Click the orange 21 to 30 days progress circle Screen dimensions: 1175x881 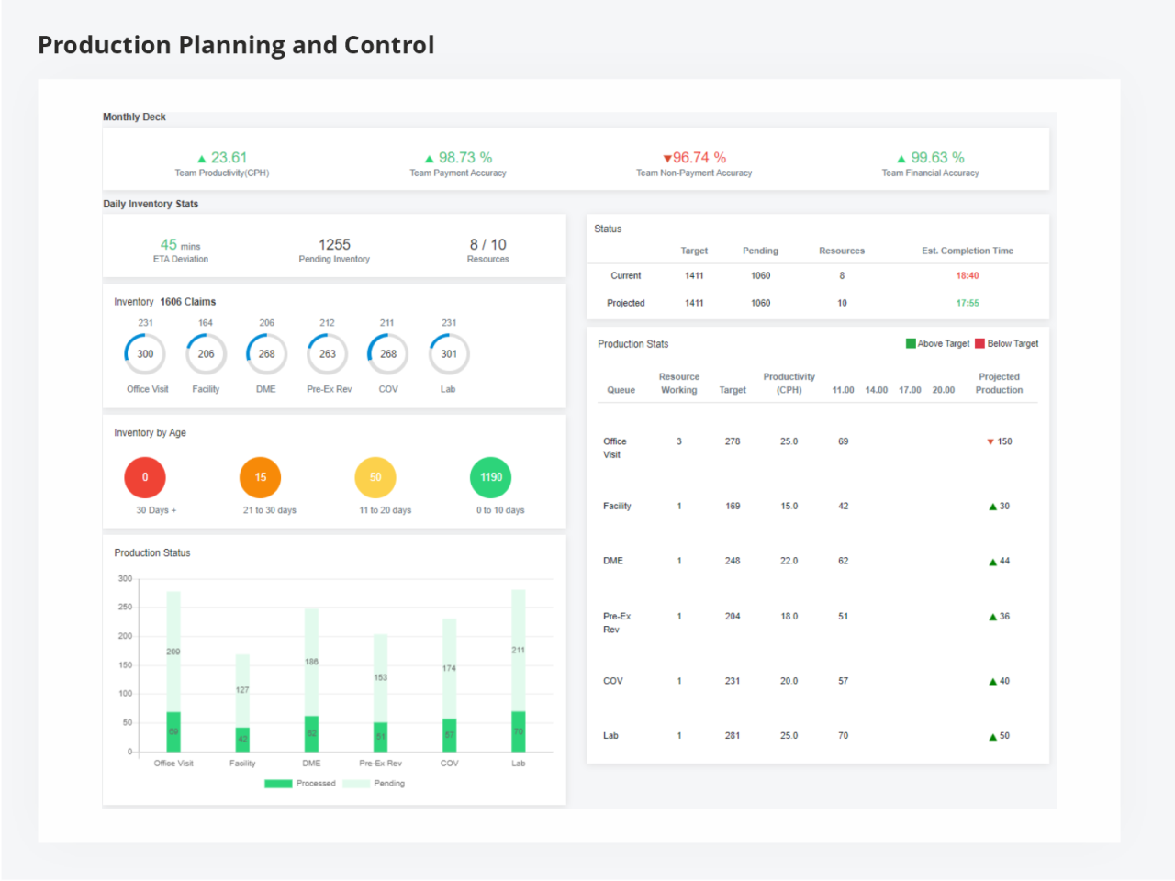(x=260, y=477)
